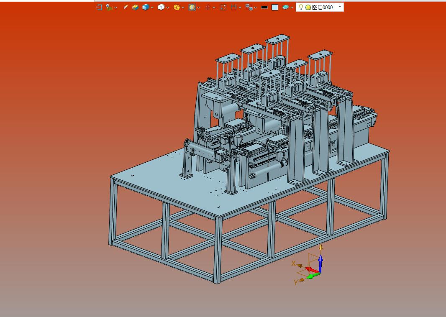This screenshot has height=317, width=446.
Task: Click the blue shaded cube display icon
Action: [x=146, y=8]
